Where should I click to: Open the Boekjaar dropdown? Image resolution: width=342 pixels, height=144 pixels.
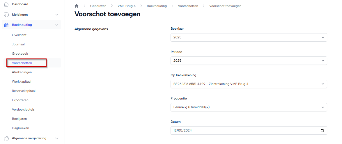(249, 38)
